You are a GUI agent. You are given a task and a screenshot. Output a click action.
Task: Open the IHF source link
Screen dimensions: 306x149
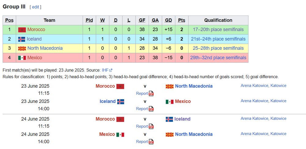click(x=105, y=70)
